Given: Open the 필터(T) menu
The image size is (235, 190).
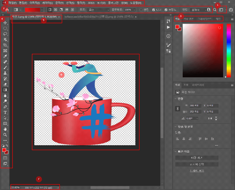Looking at the screenshot, I should point(81,3).
